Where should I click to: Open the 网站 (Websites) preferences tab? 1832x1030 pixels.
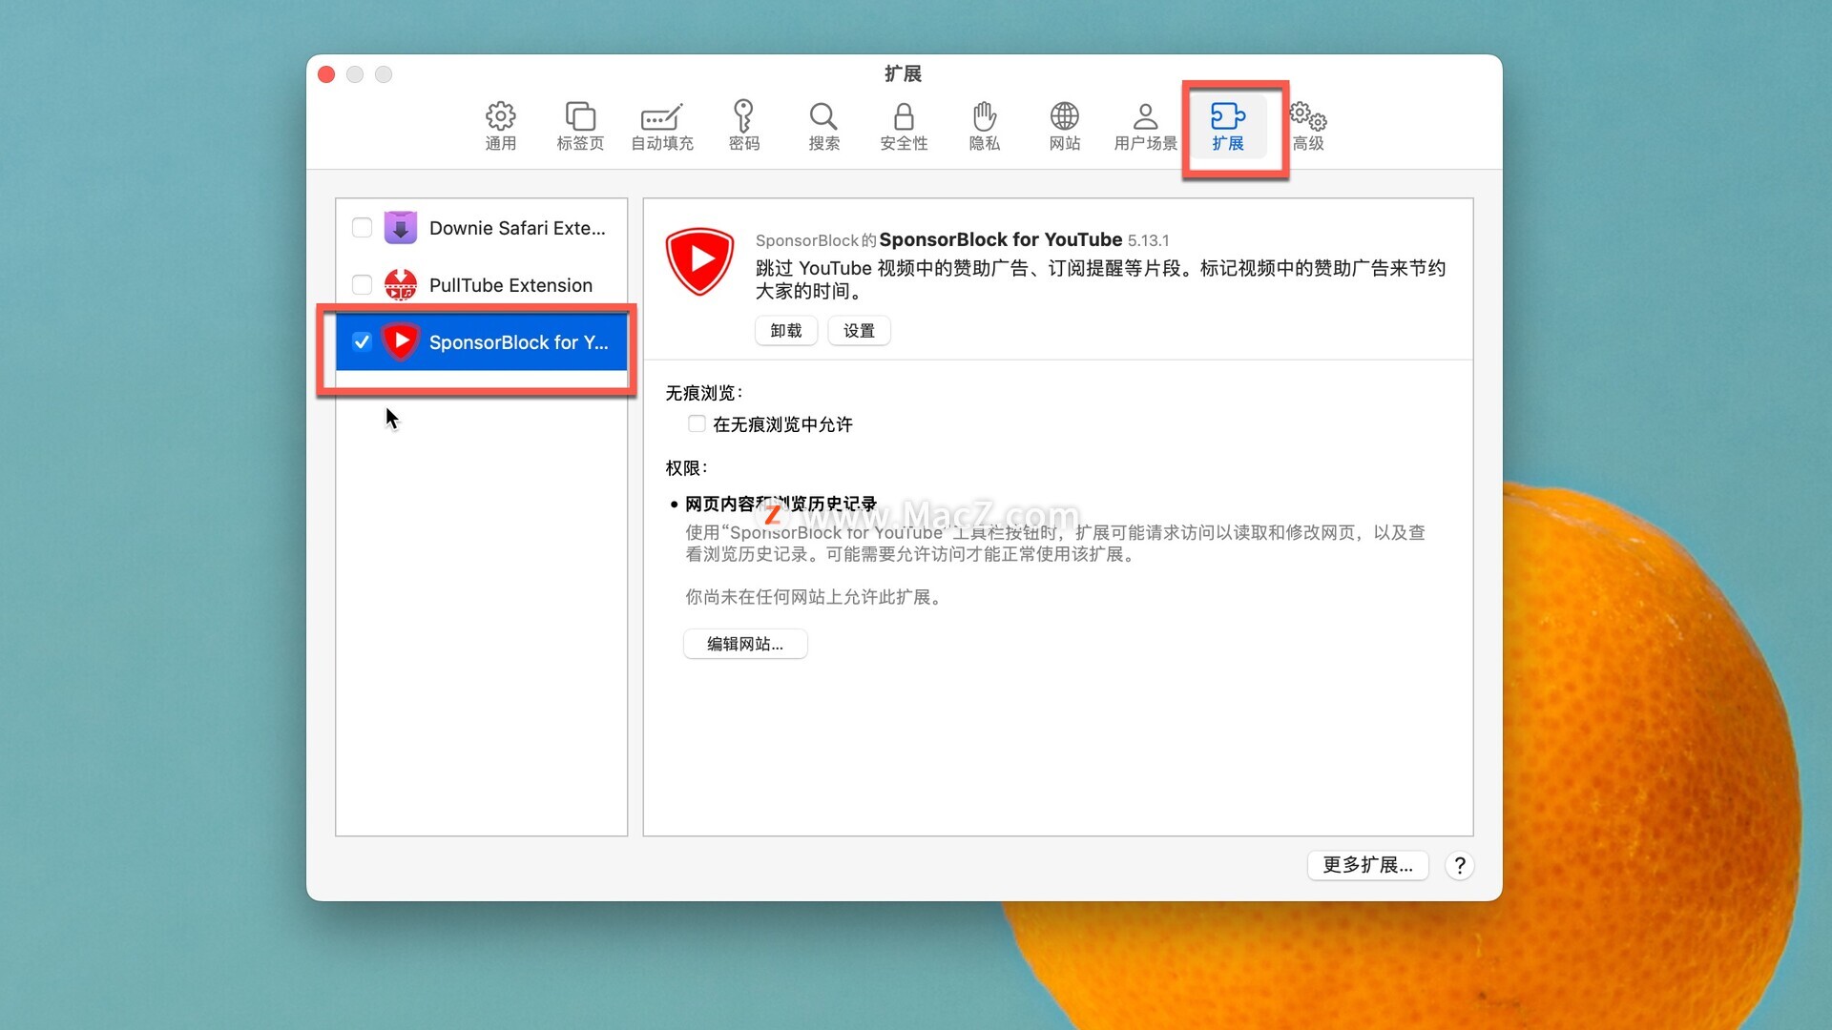(1065, 126)
